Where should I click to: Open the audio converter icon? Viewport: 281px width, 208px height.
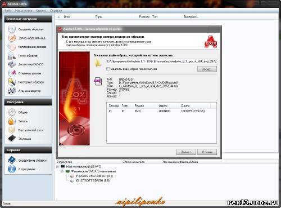coord(12,91)
